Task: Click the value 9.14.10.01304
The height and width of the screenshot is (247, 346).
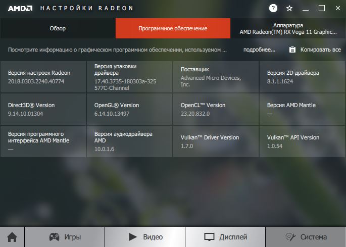Action: [25, 114]
